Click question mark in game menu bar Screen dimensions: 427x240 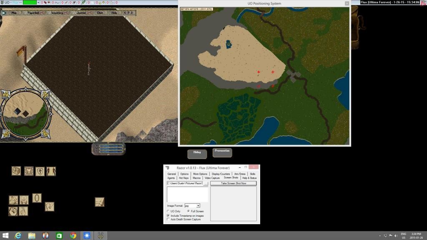[128, 13]
